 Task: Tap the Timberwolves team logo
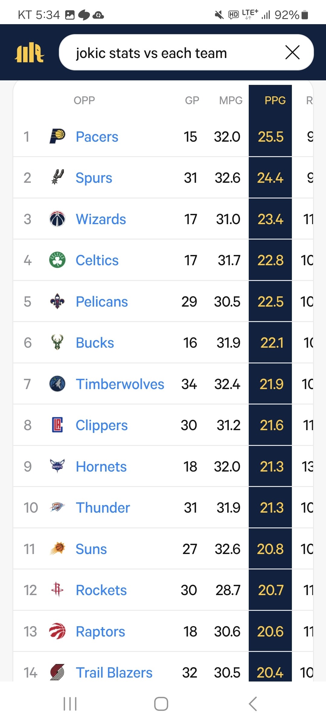[57, 384]
